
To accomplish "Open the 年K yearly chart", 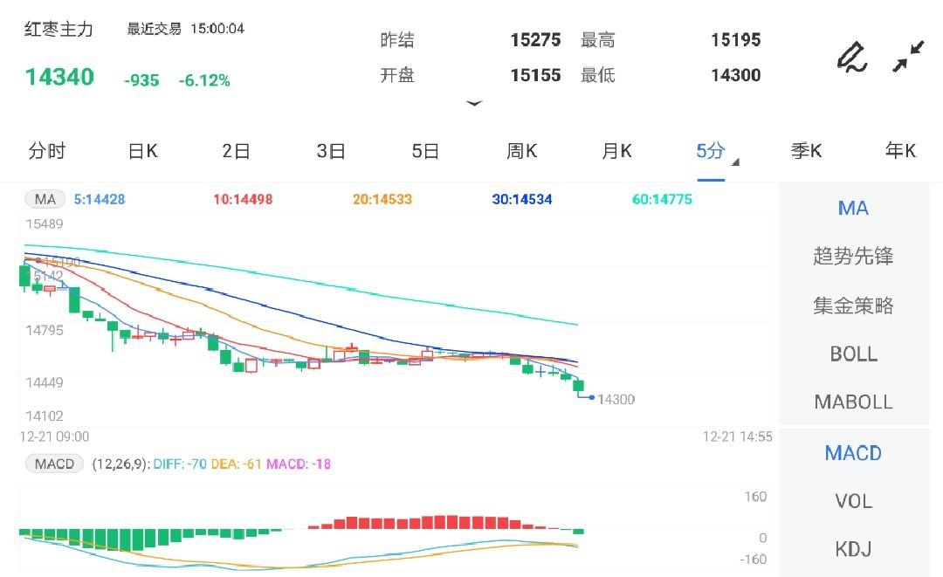I will pos(901,150).
